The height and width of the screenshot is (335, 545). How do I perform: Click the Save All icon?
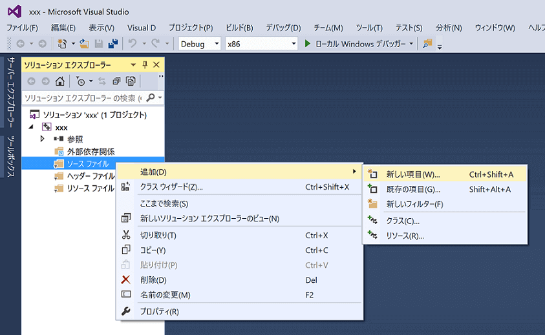113,44
